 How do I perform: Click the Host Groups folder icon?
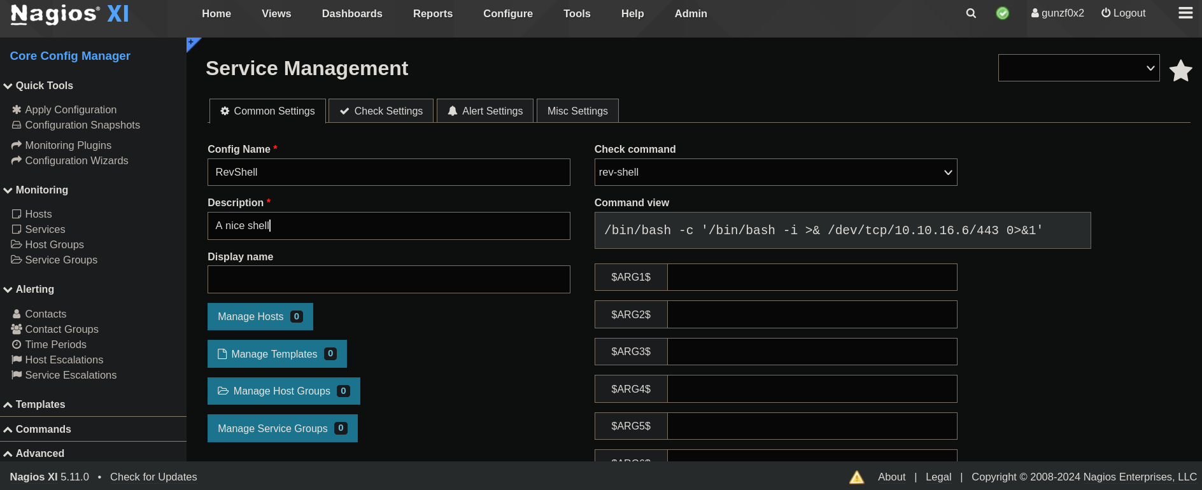click(17, 244)
